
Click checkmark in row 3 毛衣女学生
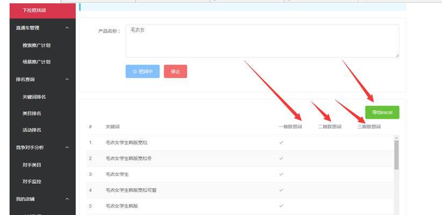click(281, 175)
